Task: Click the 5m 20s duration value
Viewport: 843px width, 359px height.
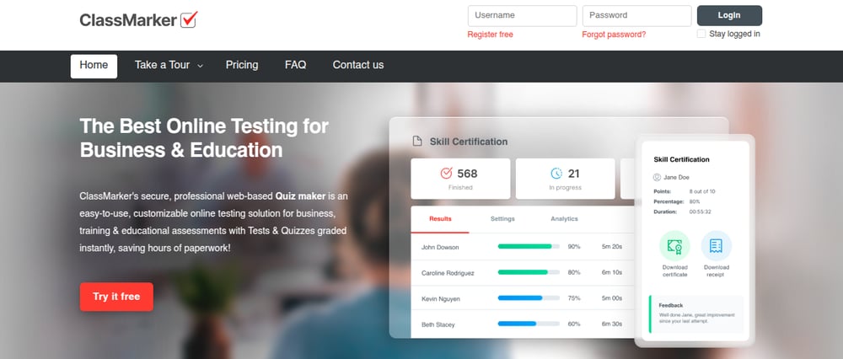Action: (x=612, y=247)
